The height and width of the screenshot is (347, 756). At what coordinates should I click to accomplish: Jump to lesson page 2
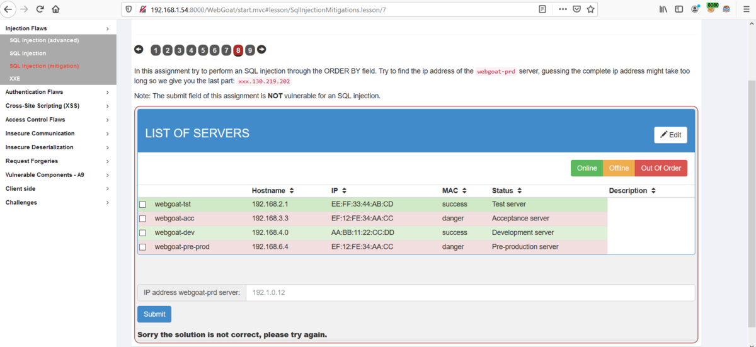[168, 50]
